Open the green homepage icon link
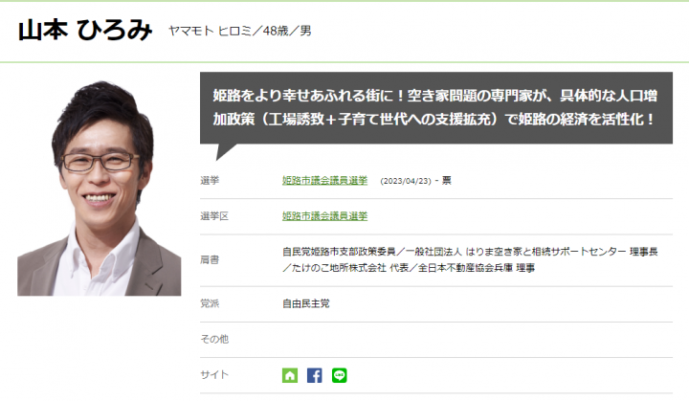Screen dimensions: 689x401 pyautogui.click(x=290, y=375)
